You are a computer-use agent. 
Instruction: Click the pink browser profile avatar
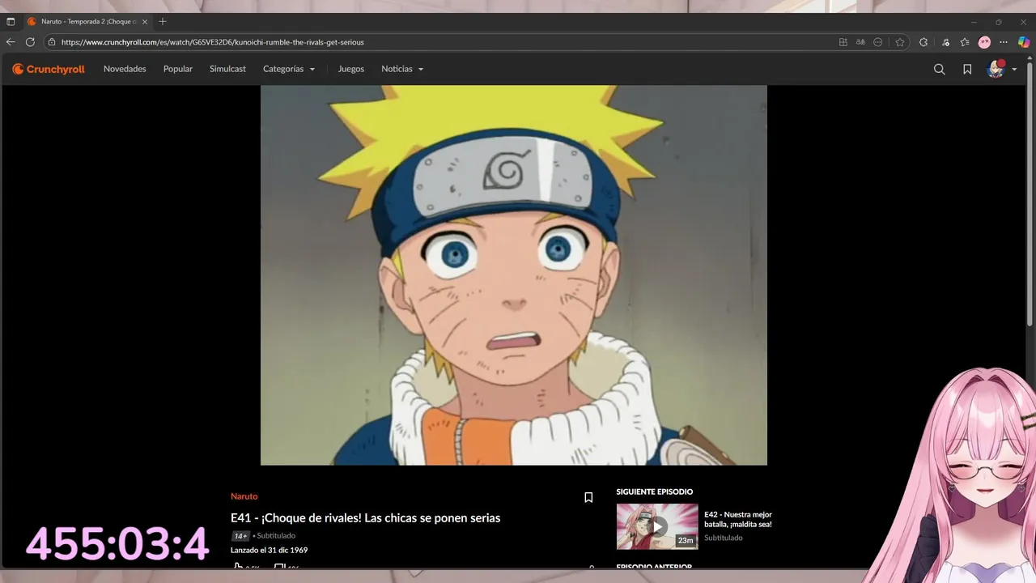coord(984,42)
